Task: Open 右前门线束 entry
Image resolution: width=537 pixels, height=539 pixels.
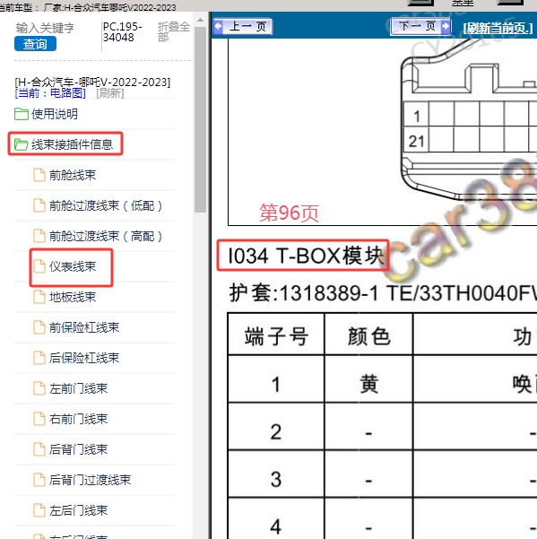Action: click(x=78, y=419)
